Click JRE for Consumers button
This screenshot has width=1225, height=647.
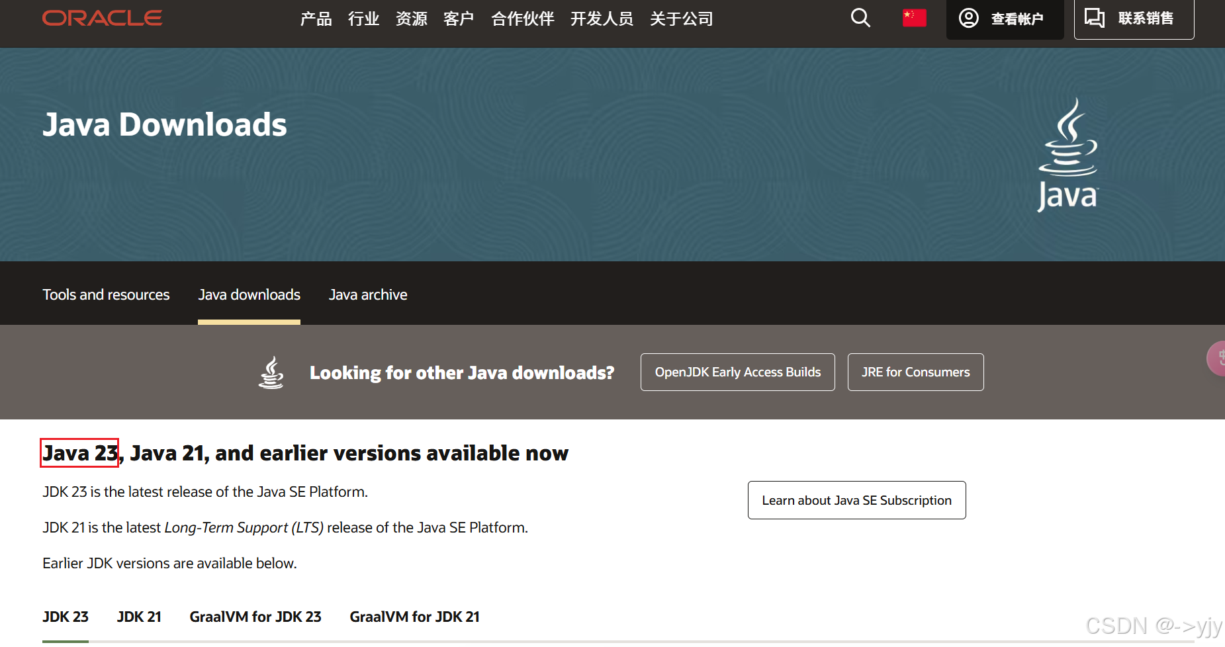[x=916, y=372]
